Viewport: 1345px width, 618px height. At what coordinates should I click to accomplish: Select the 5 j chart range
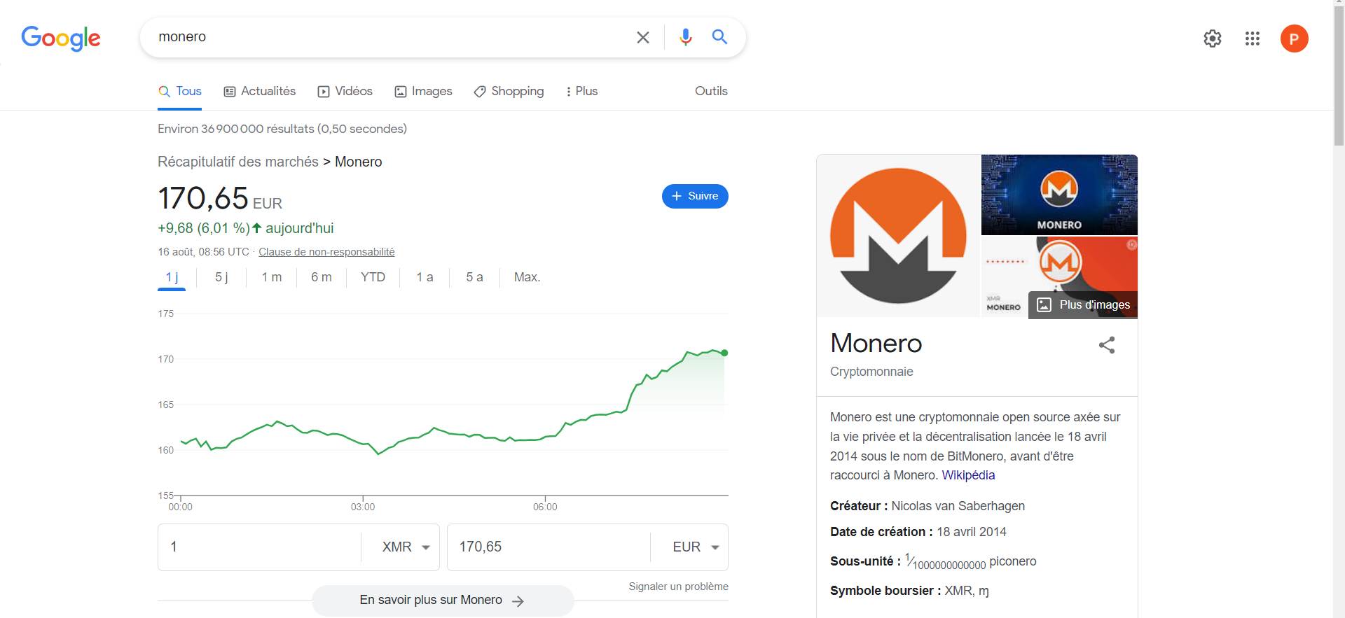pos(221,277)
